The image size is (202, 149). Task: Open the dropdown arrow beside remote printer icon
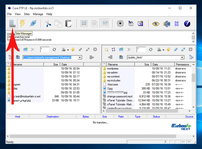[163, 50]
